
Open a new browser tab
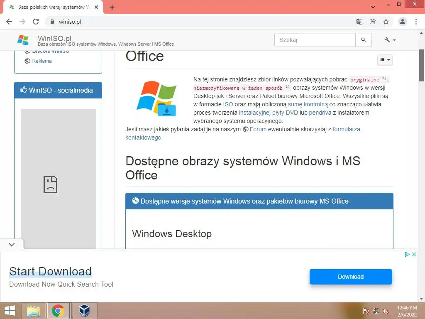coord(112,7)
